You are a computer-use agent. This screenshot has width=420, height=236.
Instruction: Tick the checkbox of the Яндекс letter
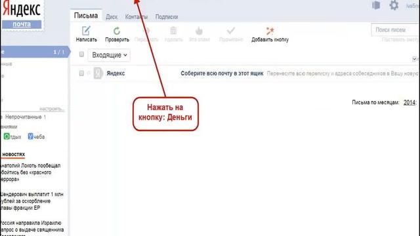pyautogui.click(x=81, y=73)
